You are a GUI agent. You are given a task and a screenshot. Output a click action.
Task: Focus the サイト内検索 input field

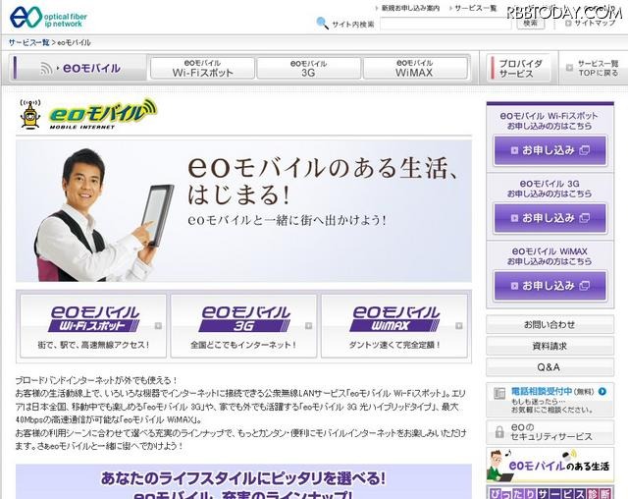[445, 24]
